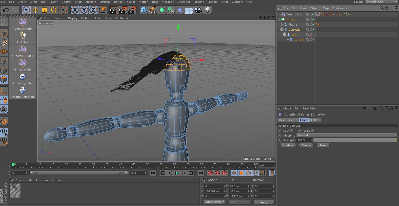399x206 pixels.
Task: Toggle the Coordinate System icon
Action: [x=103, y=10]
